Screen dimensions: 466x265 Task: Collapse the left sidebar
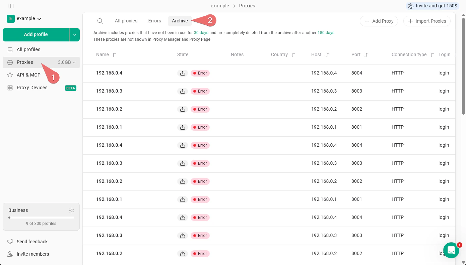click(x=10, y=6)
